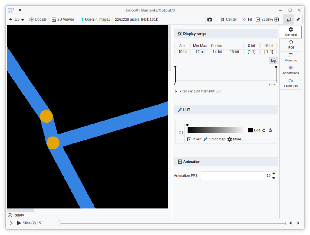Play the Slice (Z) animation
Viewport: 310px width, 235px height.
click(x=19, y=223)
